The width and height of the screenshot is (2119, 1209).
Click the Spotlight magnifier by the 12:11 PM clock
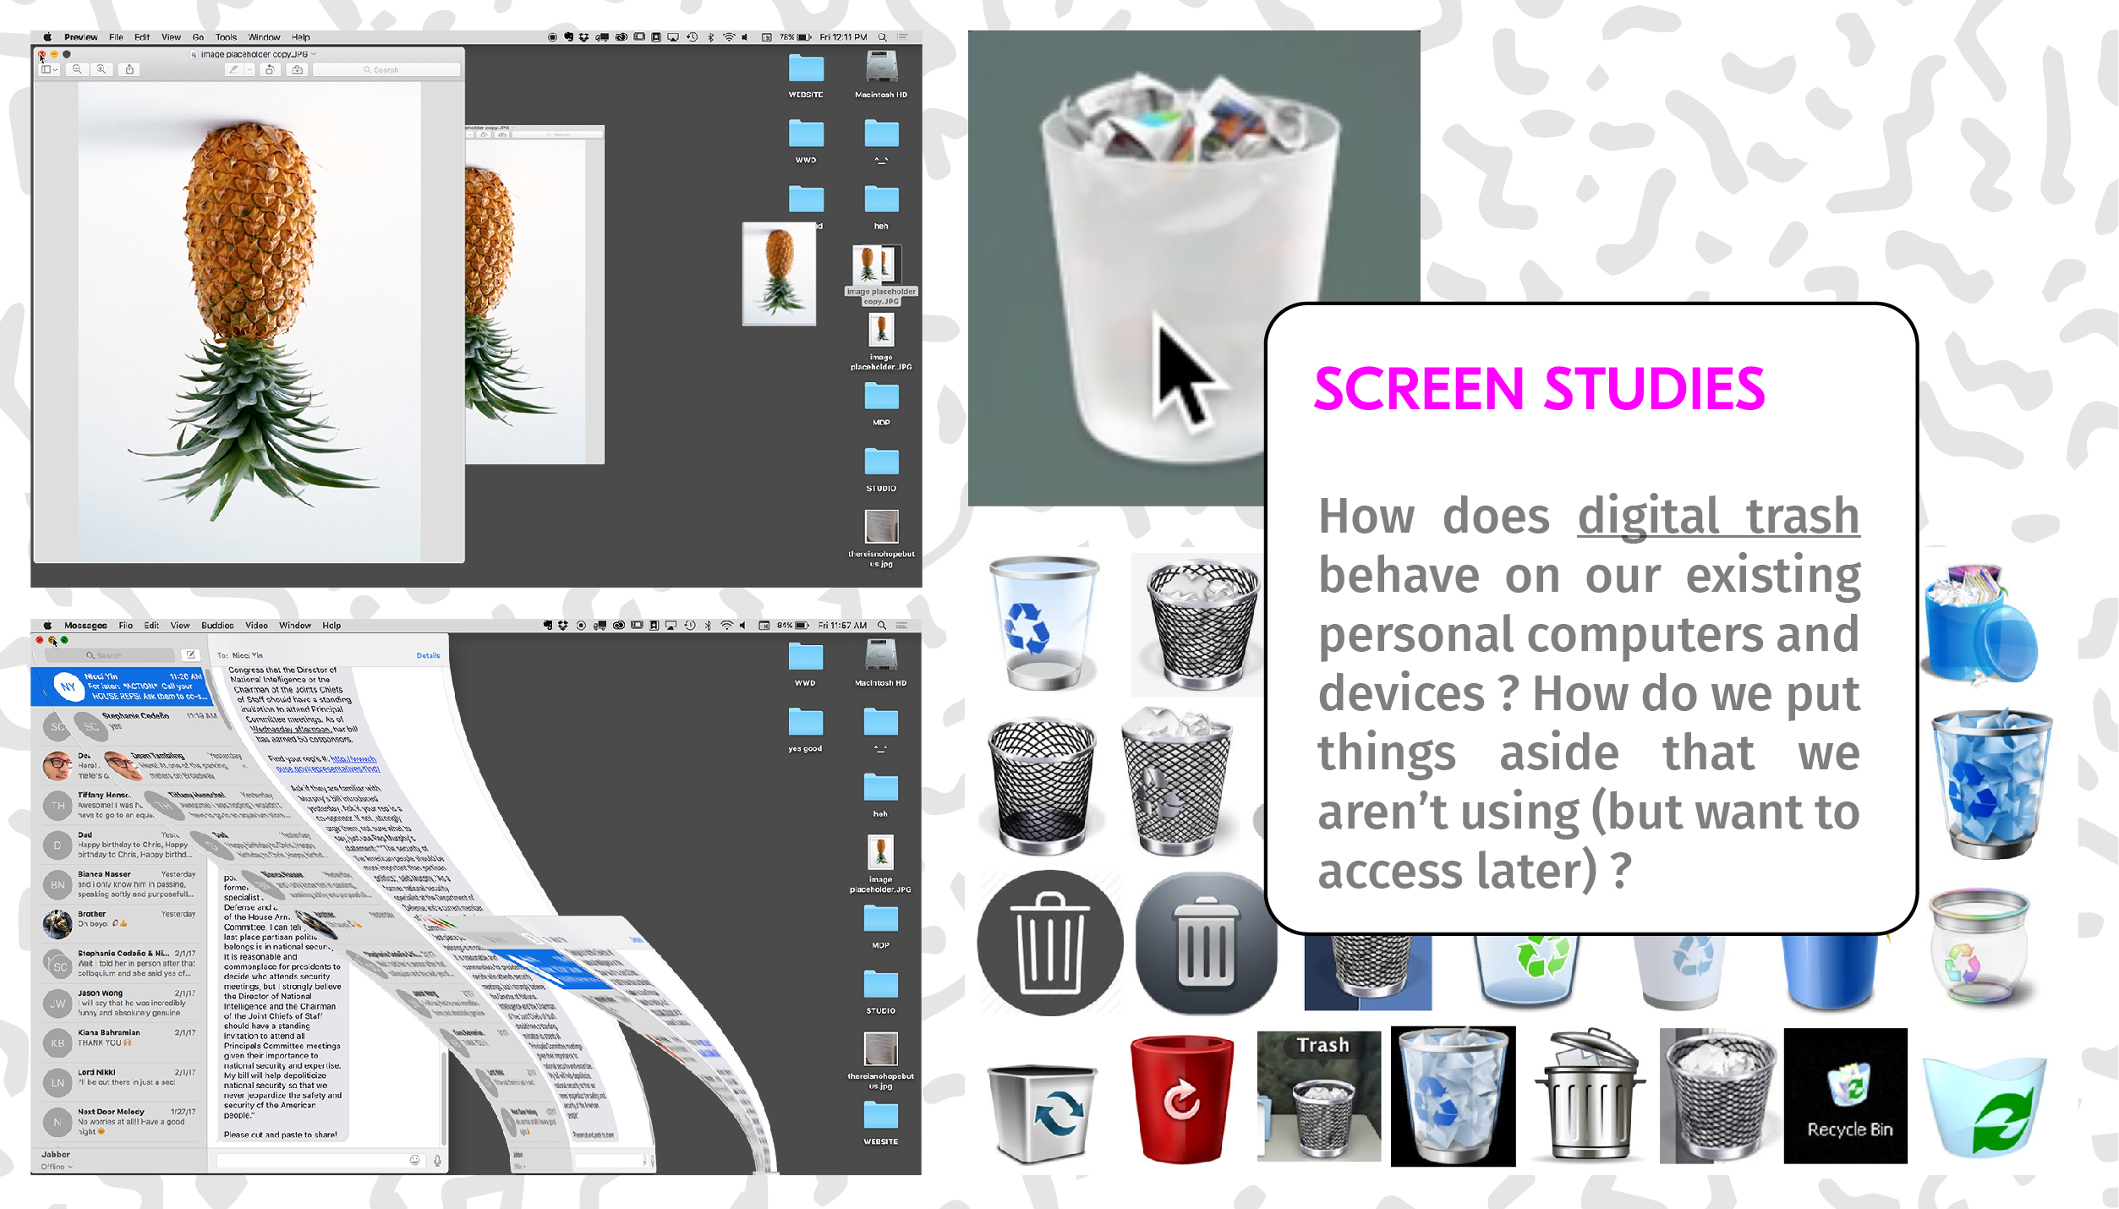coord(882,37)
